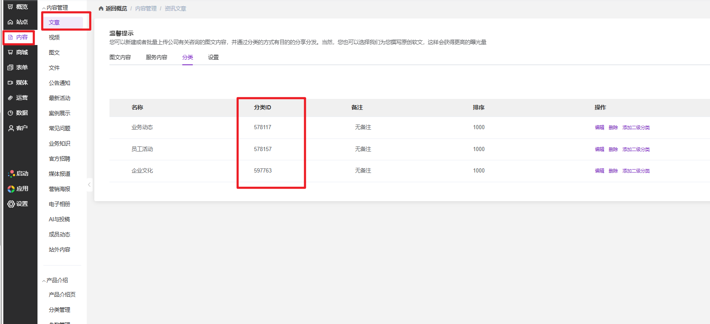710x324 pixels.
Task: Open the 站点 site icon
Action: (11, 22)
